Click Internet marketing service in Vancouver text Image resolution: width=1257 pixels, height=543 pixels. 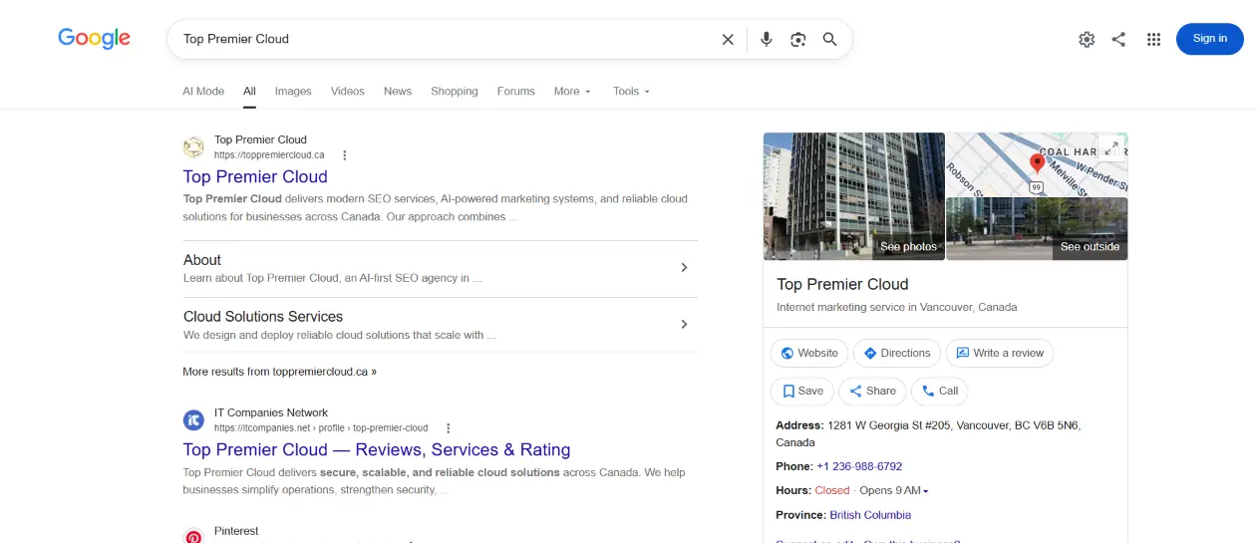click(x=897, y=307)
